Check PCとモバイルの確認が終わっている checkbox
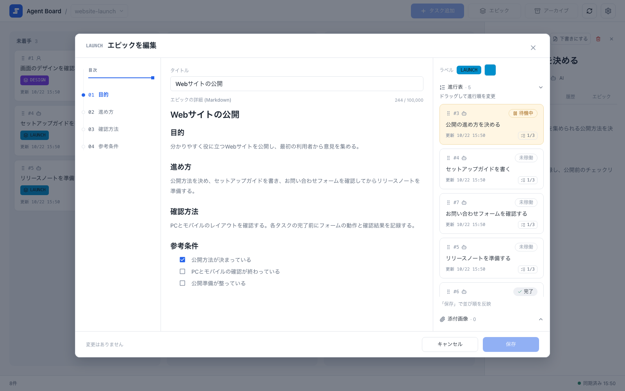 [182, 271]
